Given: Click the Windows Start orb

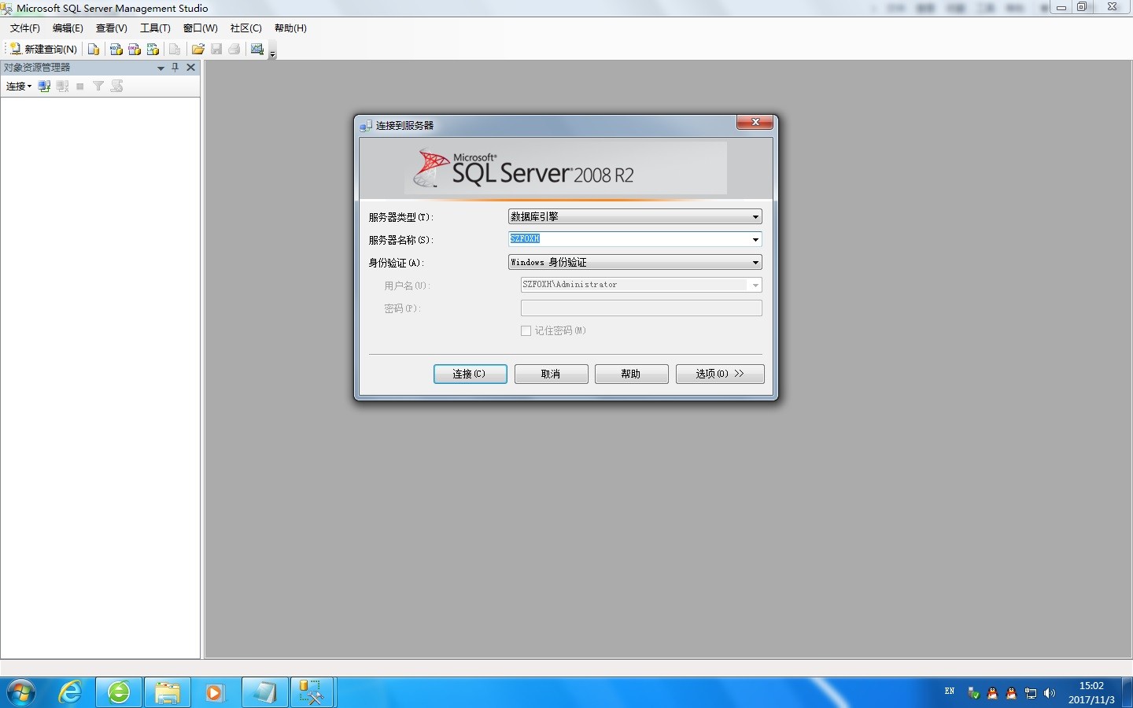Looking at the screenshot, I should point(21,693).
